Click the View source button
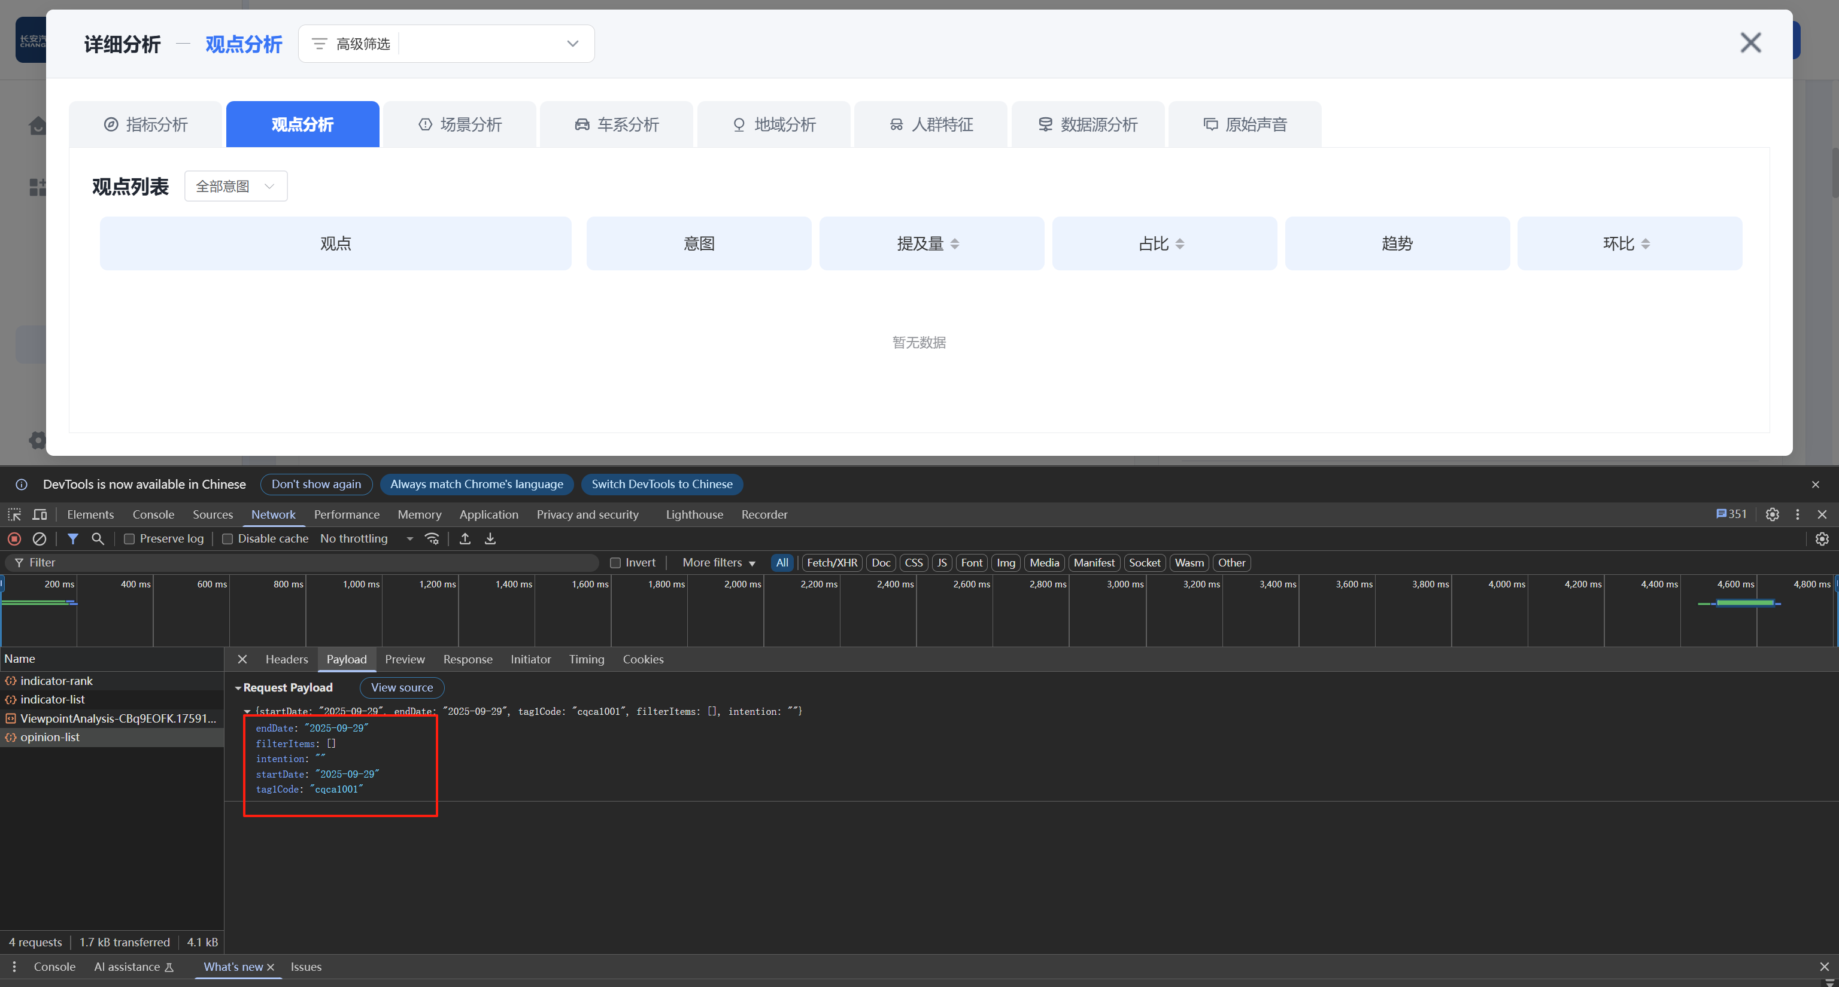 point(402,687)
